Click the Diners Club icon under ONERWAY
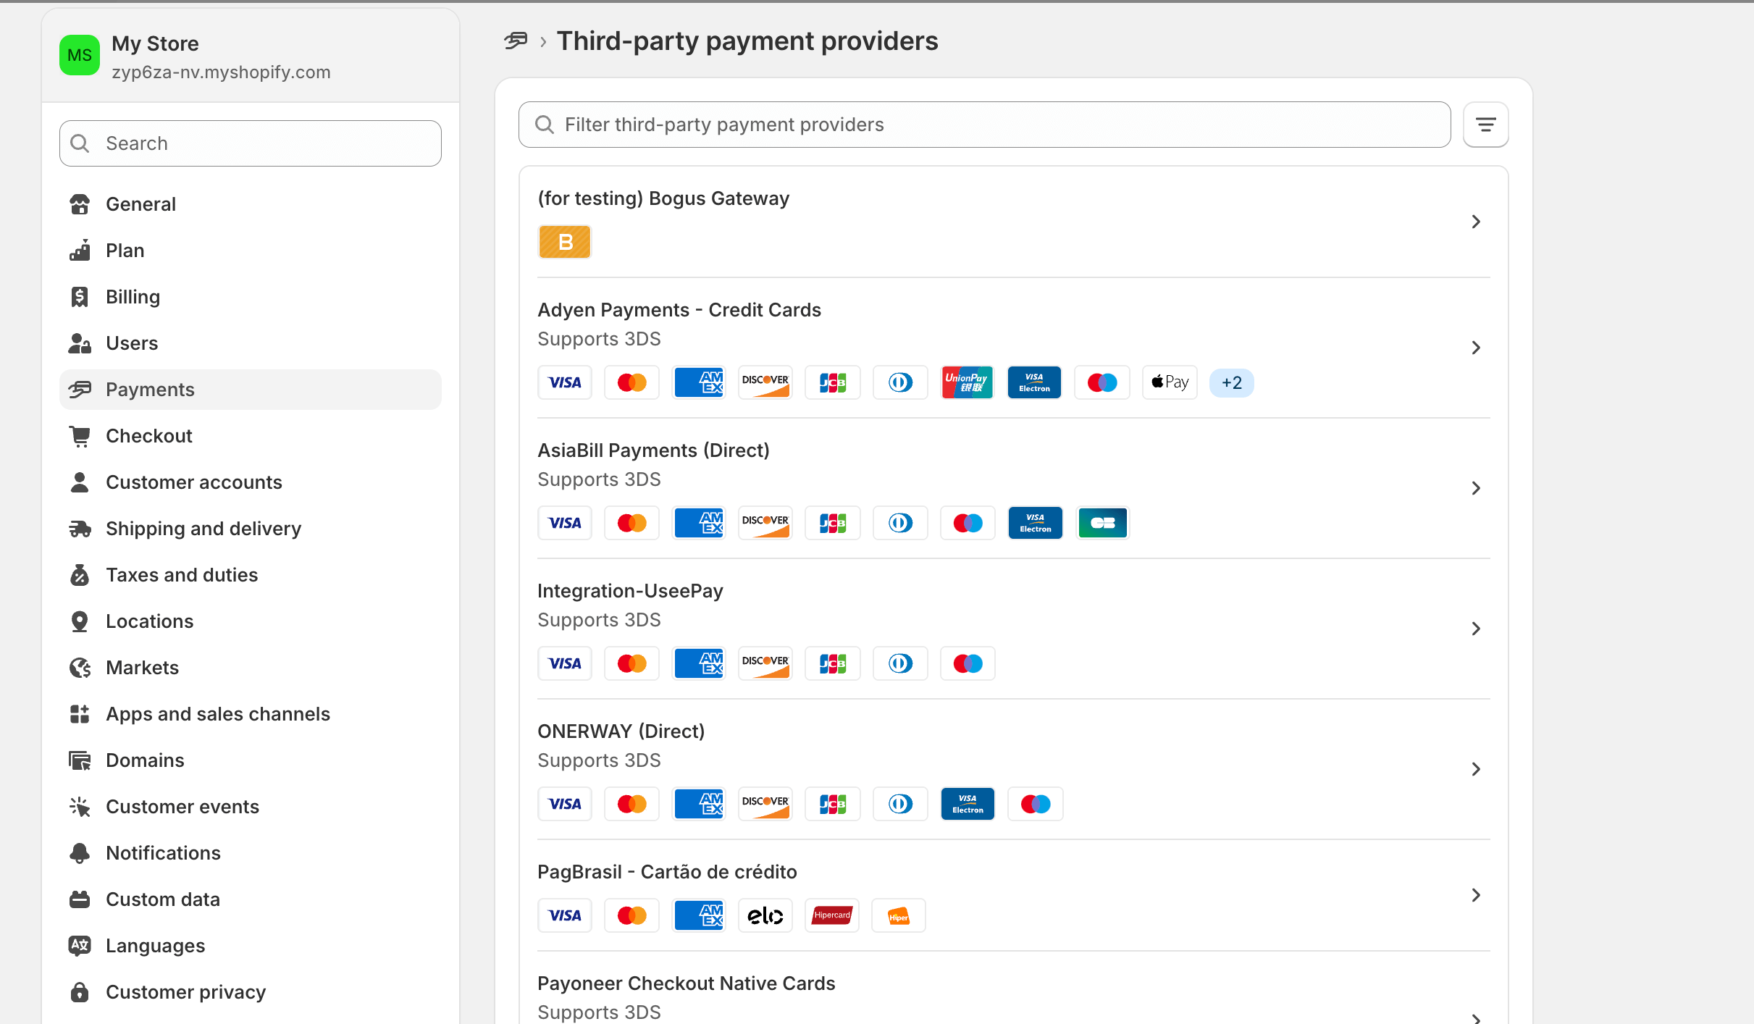This screenshot has width=1754, height=1024. coord(900,804)
